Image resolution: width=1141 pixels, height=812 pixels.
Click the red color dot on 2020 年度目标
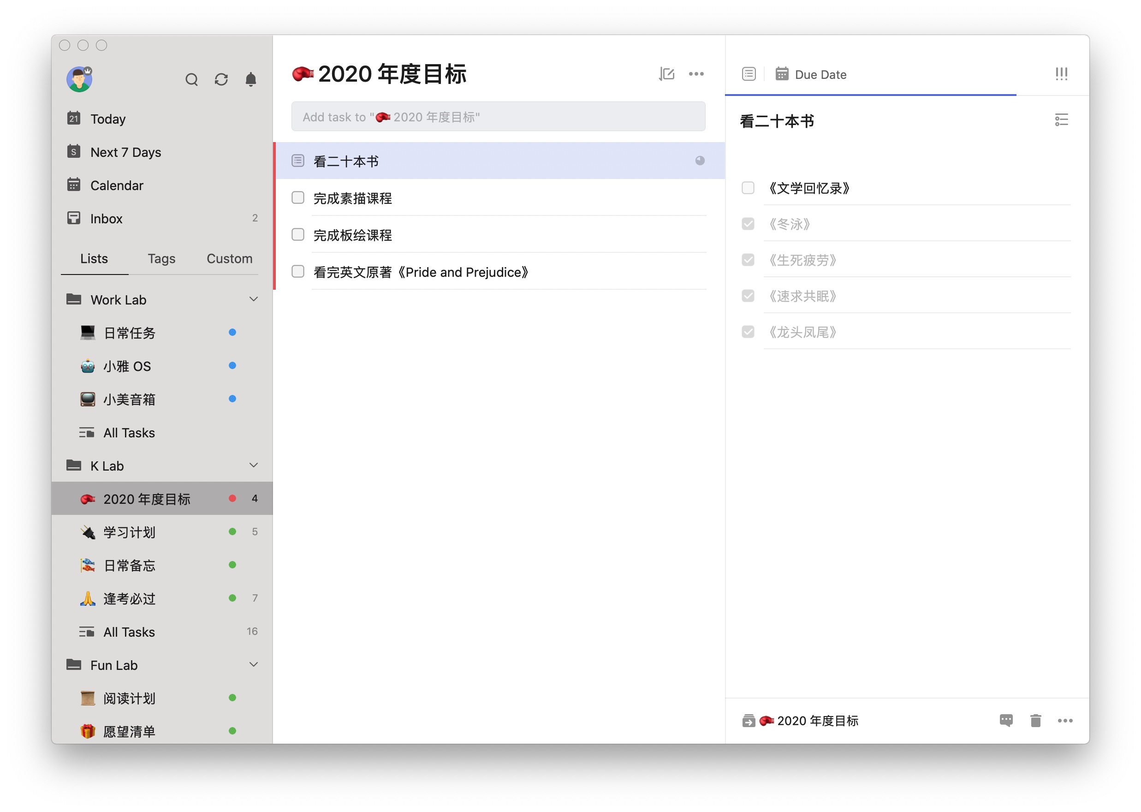pyautogui.click(x=232, y=498)
